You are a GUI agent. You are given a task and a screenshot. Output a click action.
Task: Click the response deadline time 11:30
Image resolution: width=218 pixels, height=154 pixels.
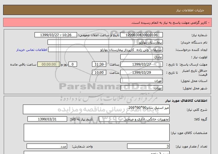pos(99,64)
